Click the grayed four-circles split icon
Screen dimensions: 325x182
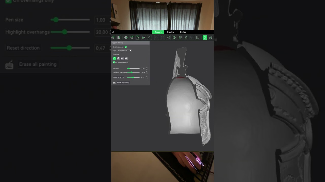162,38
